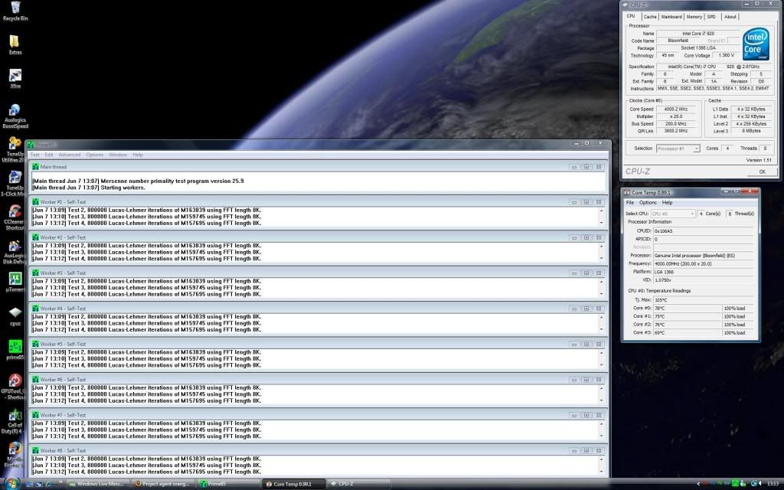The image size is (784, 490).
Task: Click the "4000.00MHz (200.00 x 20.0)" Frequency value
Action: tap(703, 264)
